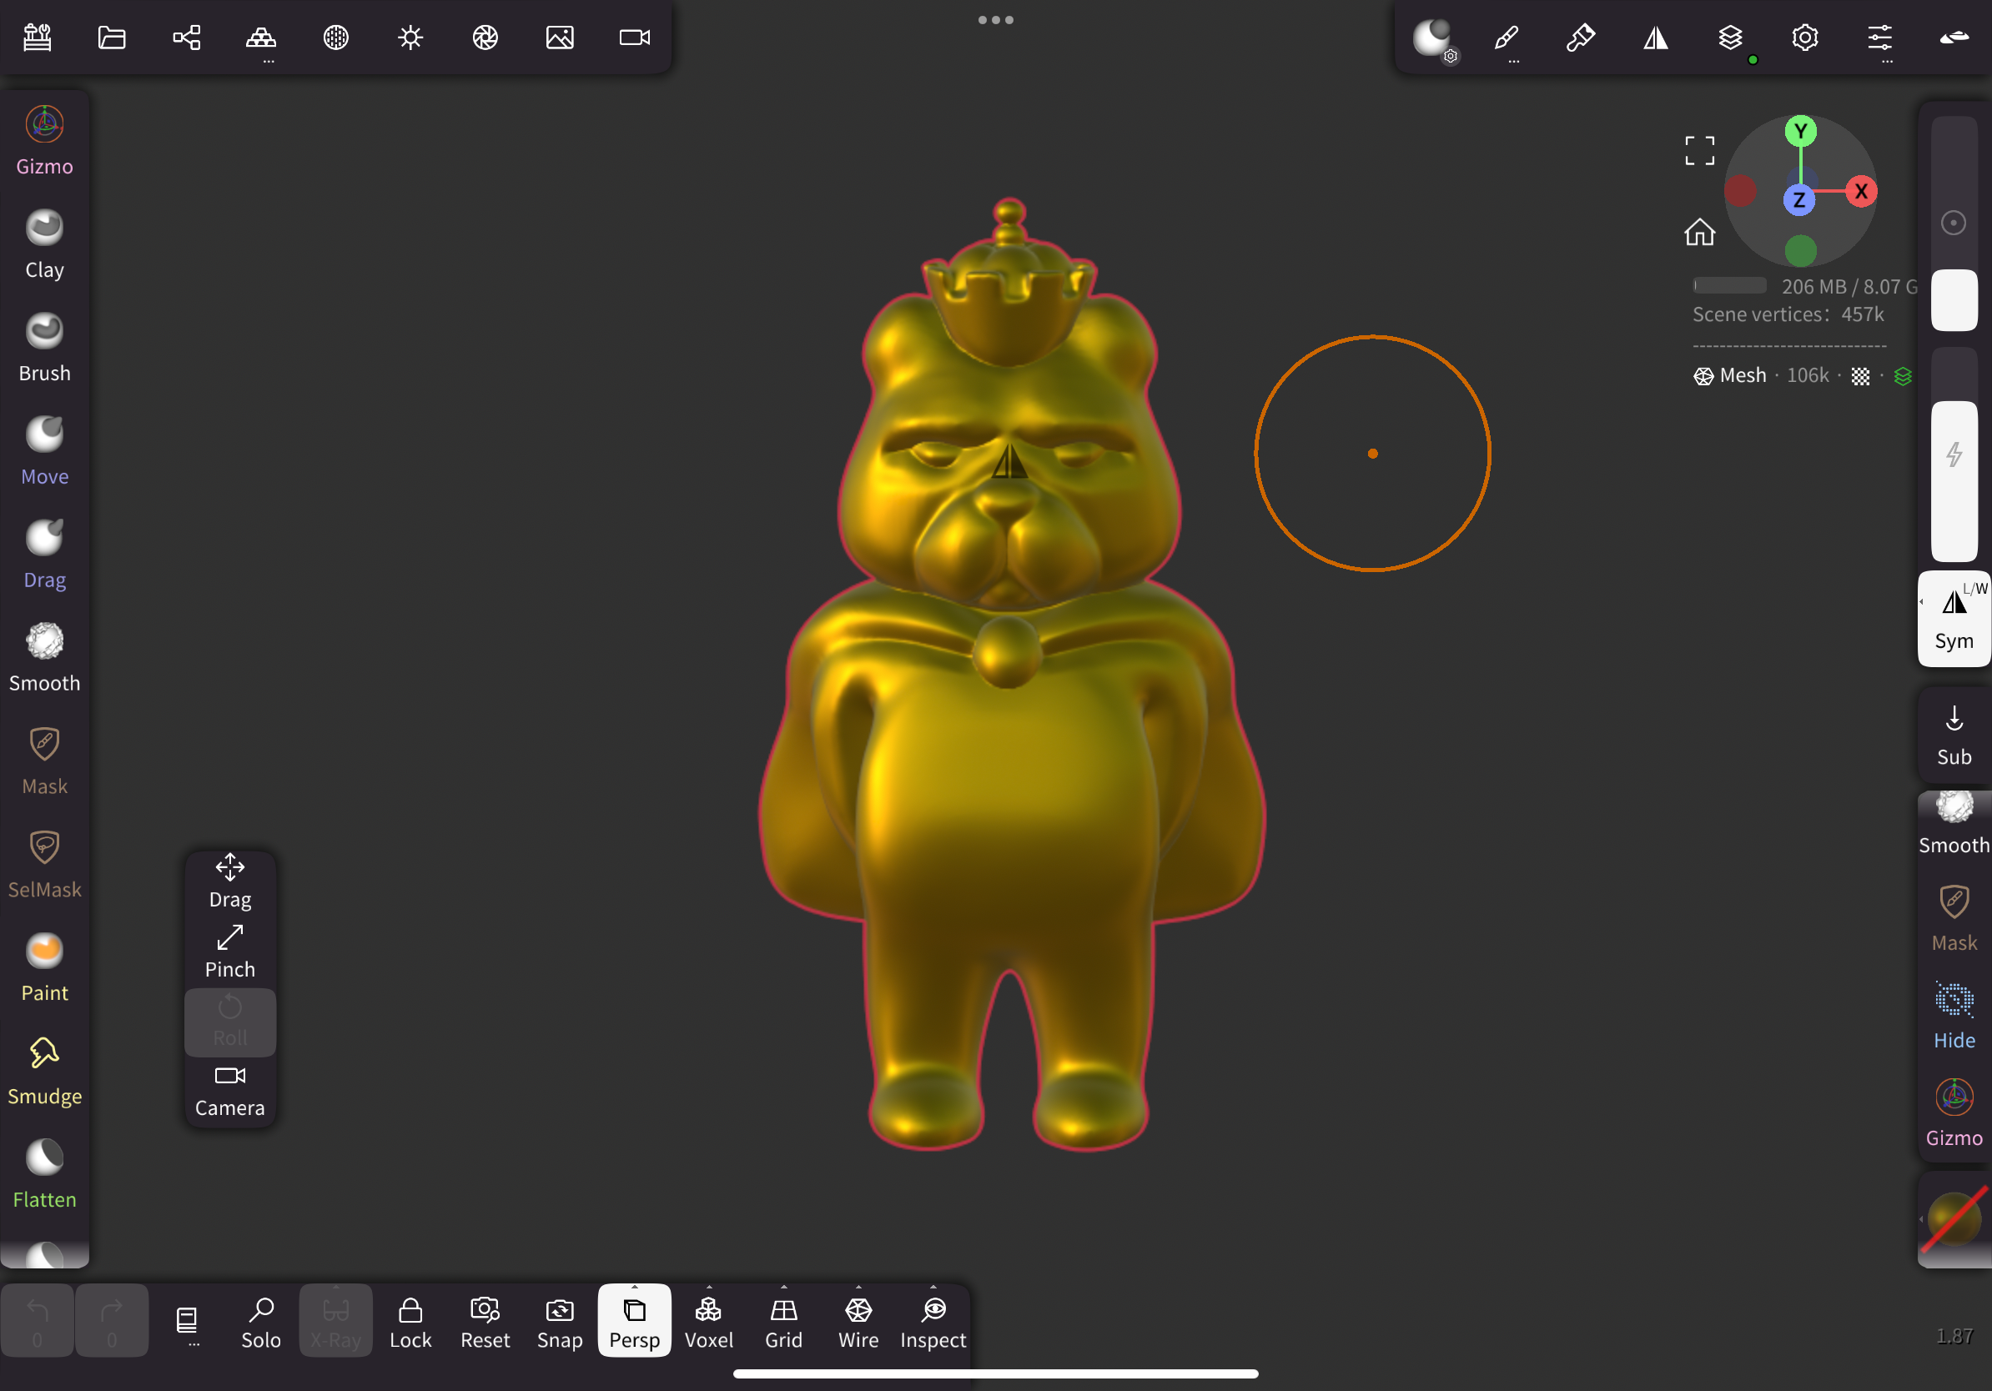Open the Symmetry menu in top bar
The height and width of the screenshot is (1391, 1992).
tap(1655, 38)
